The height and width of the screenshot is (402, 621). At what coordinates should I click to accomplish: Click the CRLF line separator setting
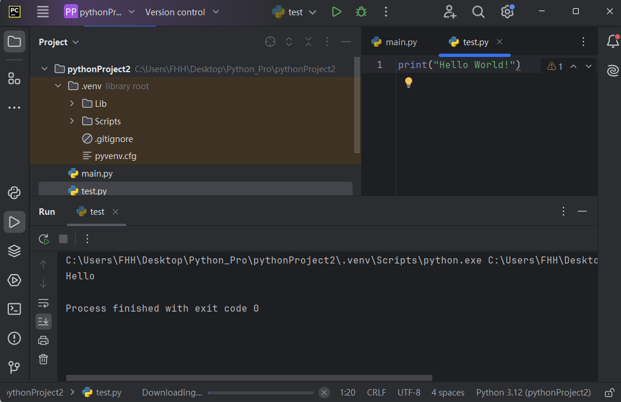376,393
